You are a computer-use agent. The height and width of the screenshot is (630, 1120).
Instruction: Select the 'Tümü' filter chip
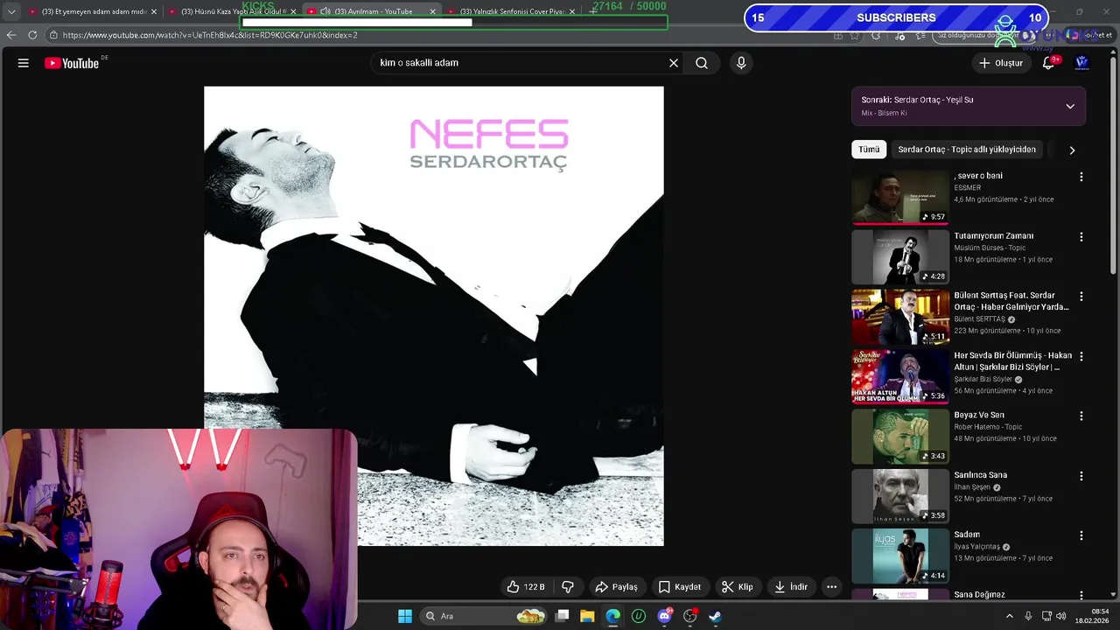point(869,150)
